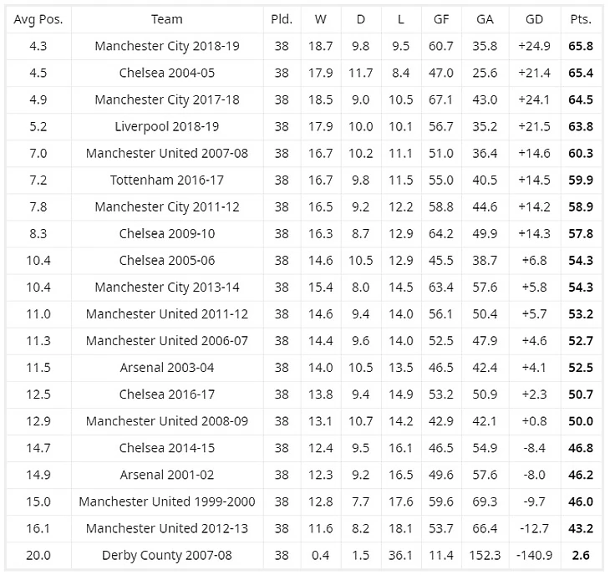Image resolution: width=610 pixels, height=575 pixels.
Task: Click the Liverpool 2018-19 row name
Action: [167, 126]
